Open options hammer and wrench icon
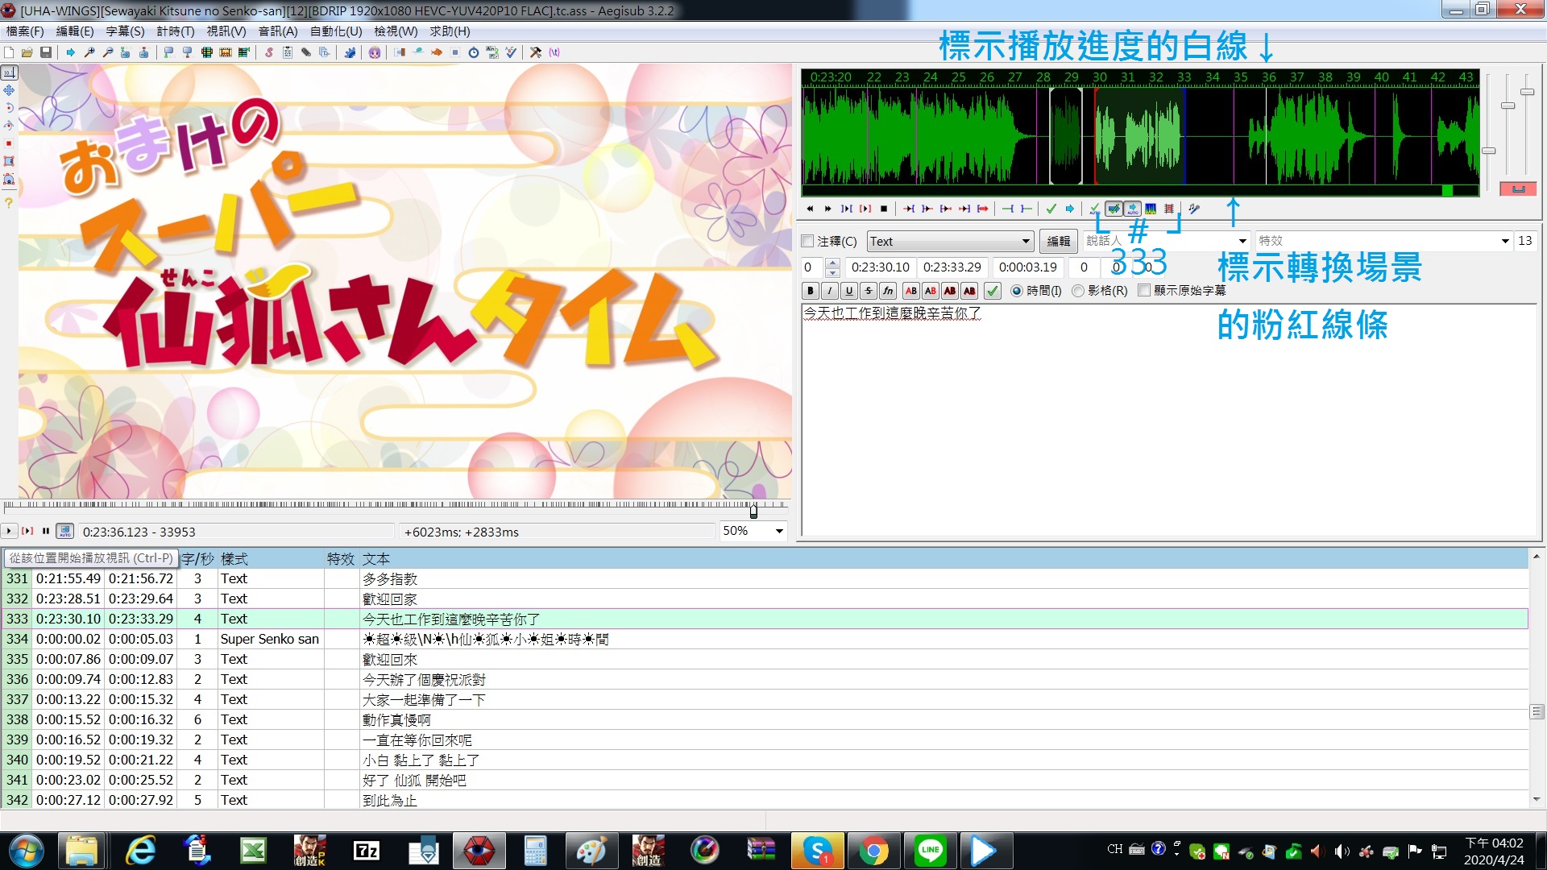The width and height of the screenshot is (1547, 870). coord(536,52)
